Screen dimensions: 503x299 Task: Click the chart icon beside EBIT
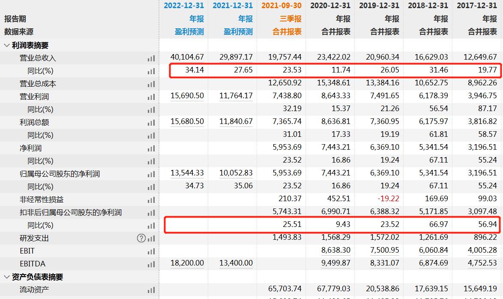pos(151,251)
